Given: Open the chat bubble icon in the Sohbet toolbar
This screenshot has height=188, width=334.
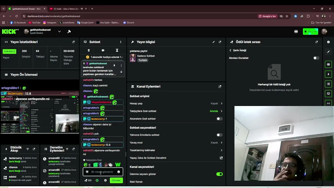Looking at the screenshot, I should coord(103,50).
